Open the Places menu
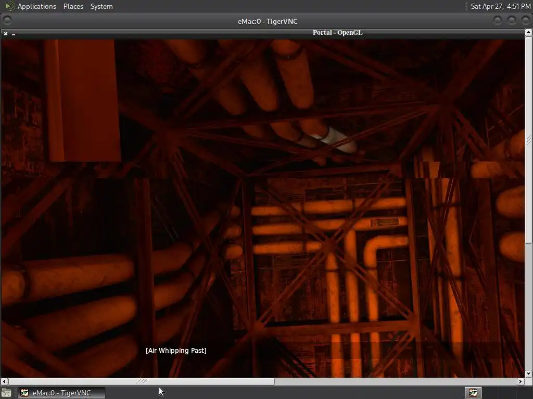This screenshot has height=399, width=533. 73,6
